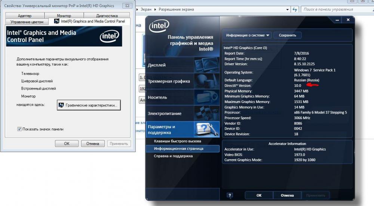
Task: Toggle the Показать значок панели checkbox
Action: point(19,129)
